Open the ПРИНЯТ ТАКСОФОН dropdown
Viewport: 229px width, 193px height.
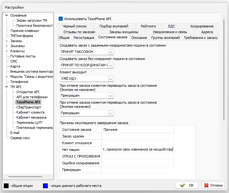(111, 52)
